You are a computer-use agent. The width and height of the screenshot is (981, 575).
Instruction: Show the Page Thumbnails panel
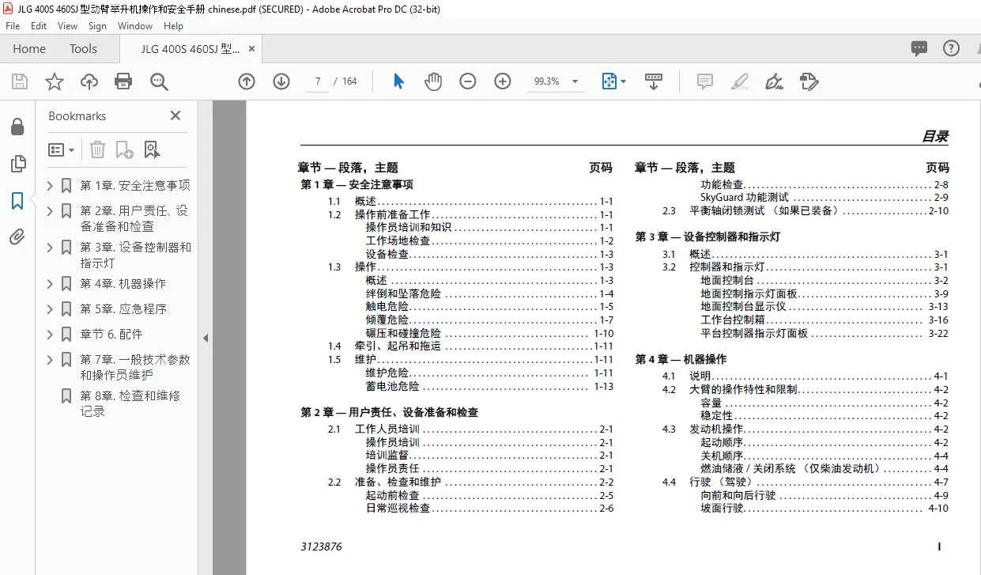pos(17,164)
